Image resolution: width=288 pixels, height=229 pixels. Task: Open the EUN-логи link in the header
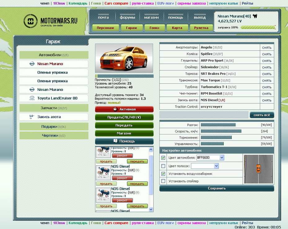165,3
